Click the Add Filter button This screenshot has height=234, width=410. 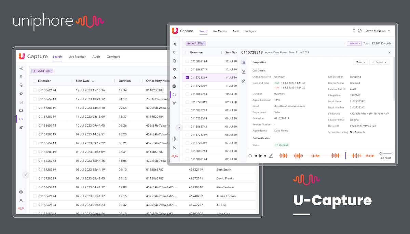click(195, 43)
